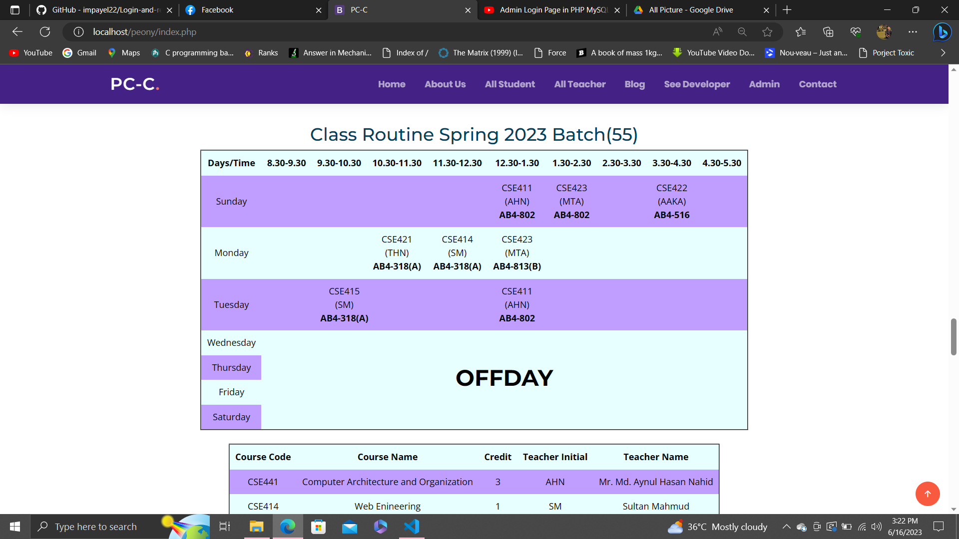Expand the overflow bookmarks chevron
959x539 pixels.
click(944, 52)
